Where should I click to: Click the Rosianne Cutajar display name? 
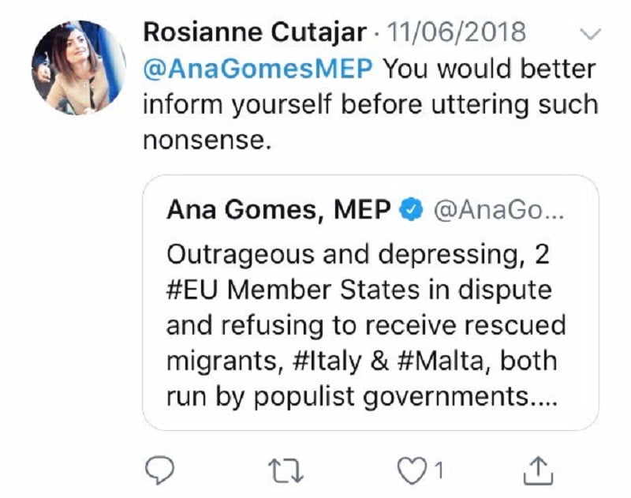point(255,32)
